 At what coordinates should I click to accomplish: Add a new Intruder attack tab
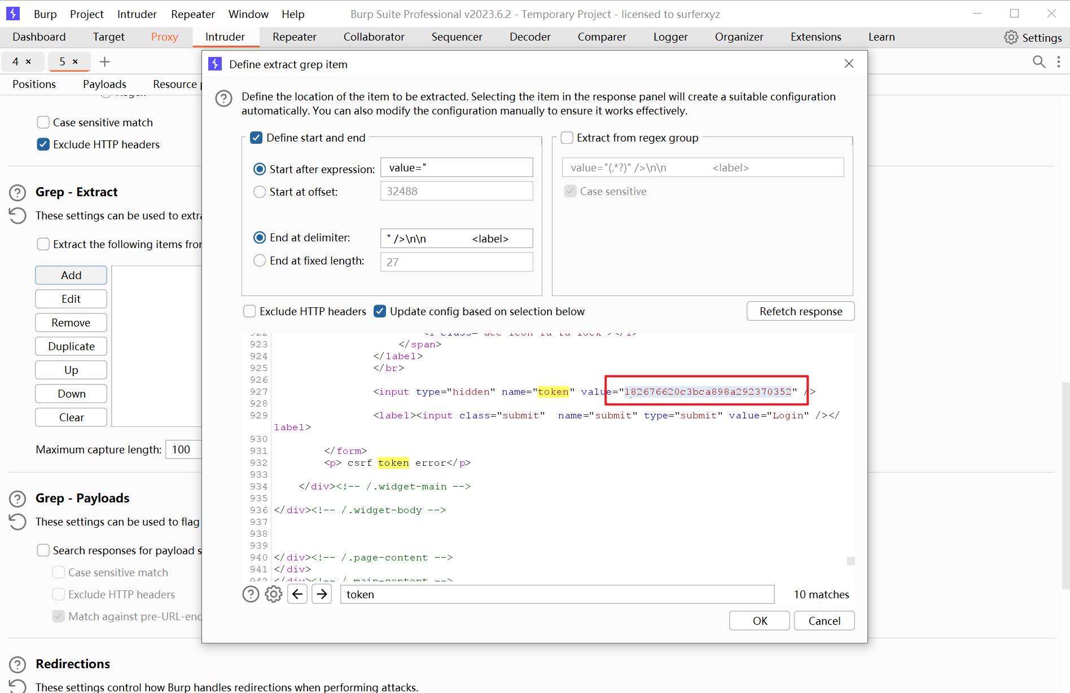coord(104,61)
